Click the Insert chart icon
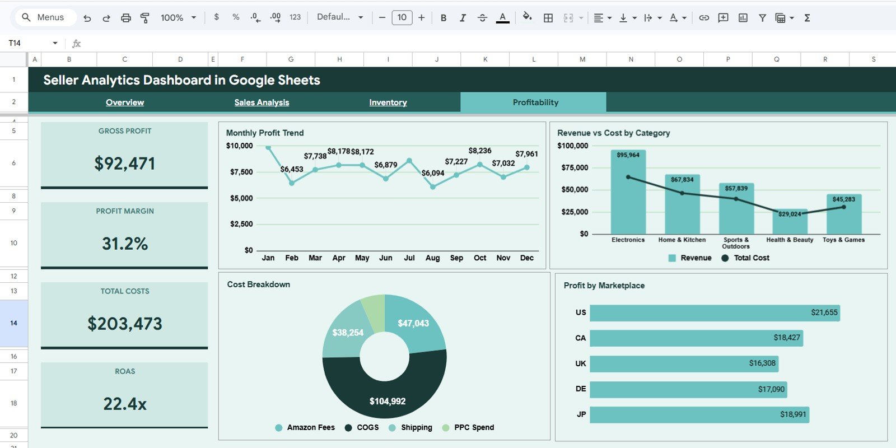The image size is (896, 448). point(743,18)
